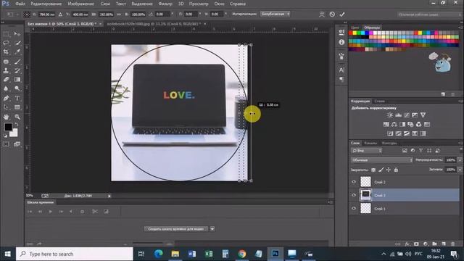Select the Hand tool

point(6,117)
